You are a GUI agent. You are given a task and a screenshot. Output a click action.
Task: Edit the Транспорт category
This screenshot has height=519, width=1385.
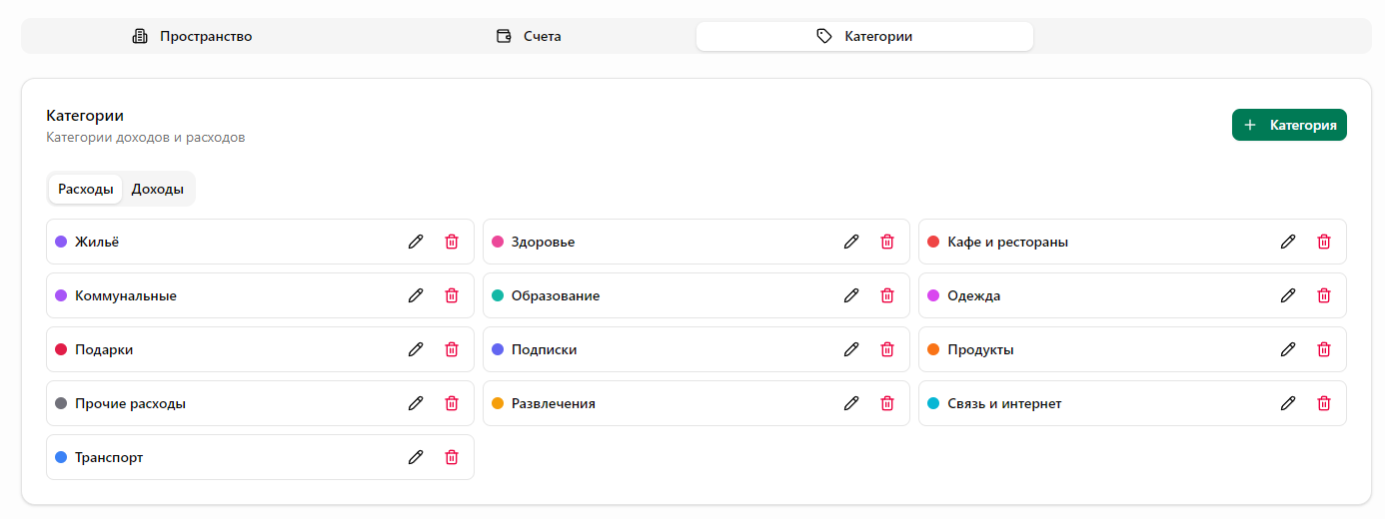[416, 457]
